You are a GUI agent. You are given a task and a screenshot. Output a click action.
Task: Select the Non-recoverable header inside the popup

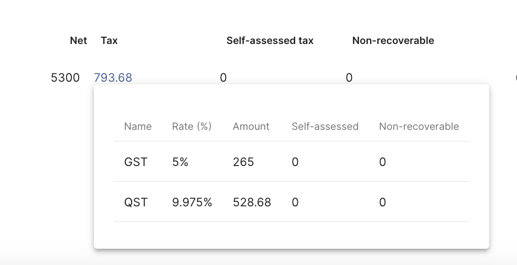[x=419, y=126]
